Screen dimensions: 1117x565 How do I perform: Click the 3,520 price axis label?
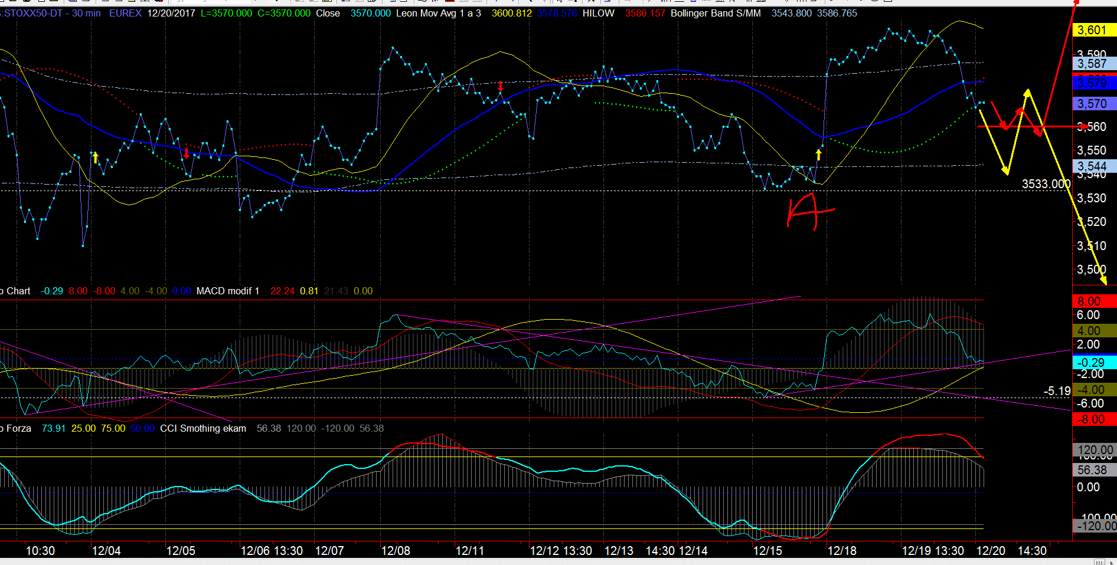click(1092, 222)
